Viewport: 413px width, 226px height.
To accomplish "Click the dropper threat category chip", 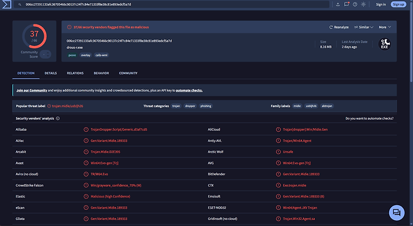I will click(x=190, y=106).
